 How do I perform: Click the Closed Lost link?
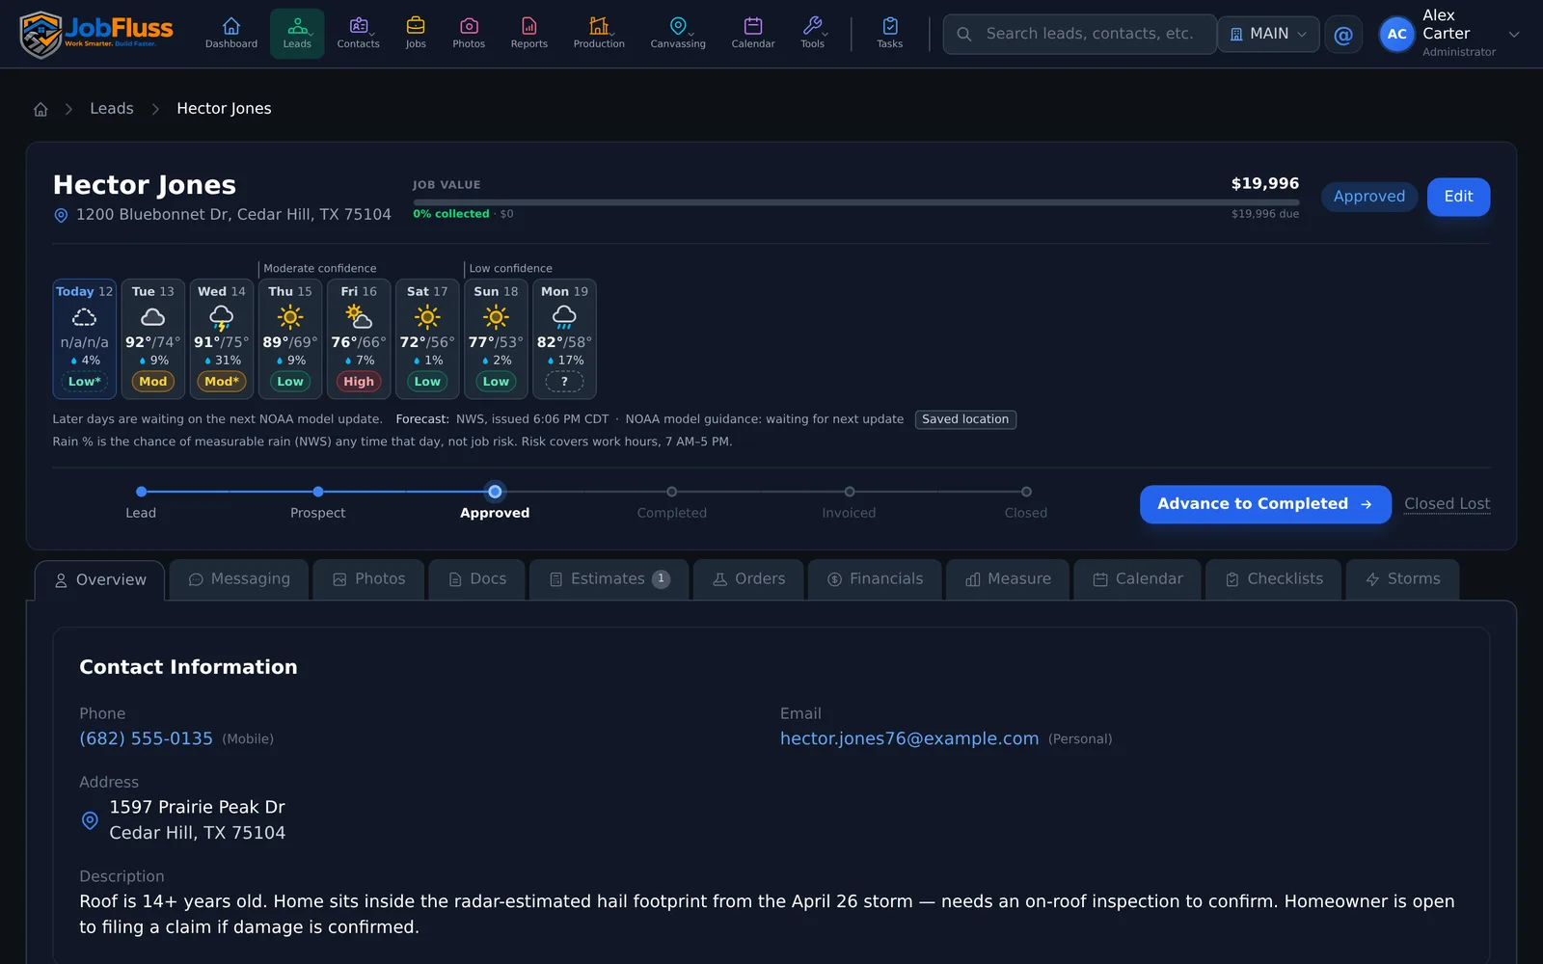coord(1447,504)
